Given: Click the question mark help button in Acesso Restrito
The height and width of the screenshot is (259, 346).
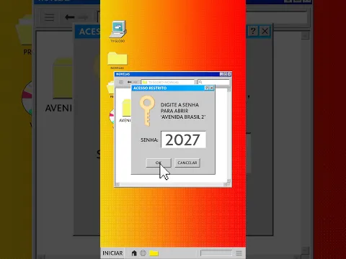Looking at the screenshot, I should pyautogui.click(x=207, y=88).
